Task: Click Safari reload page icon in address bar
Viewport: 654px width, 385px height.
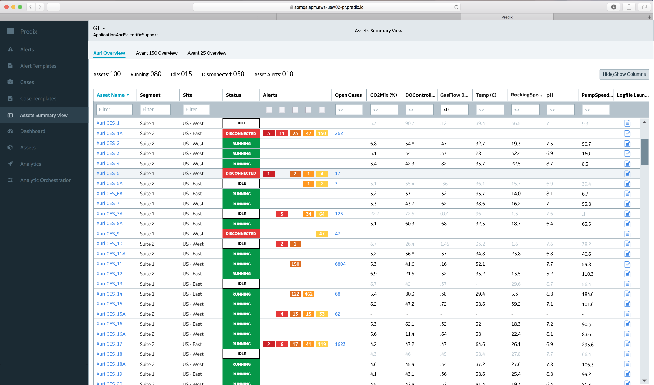Action: pos(456,7)
